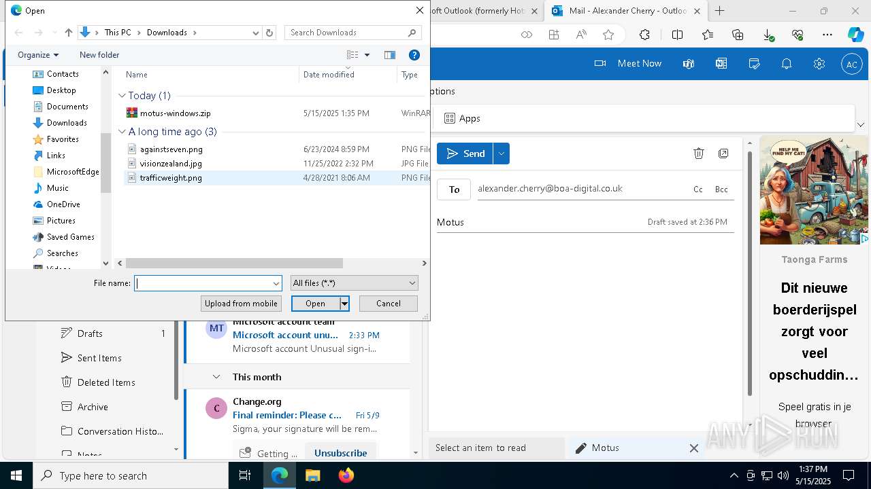
Task: Click the Open button in dialog
Action: click(x=315, y=304)
